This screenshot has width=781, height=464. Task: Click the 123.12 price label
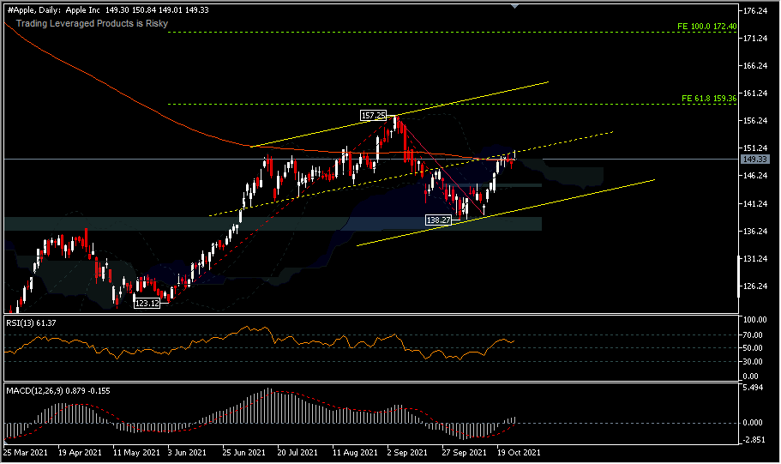pyautogui.click(x=147, y=303)
